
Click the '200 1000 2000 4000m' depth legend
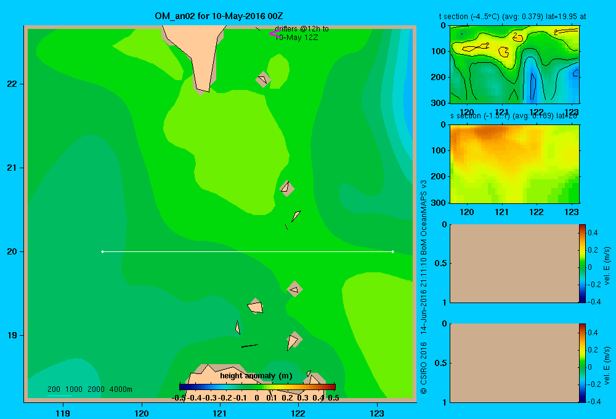89,389
